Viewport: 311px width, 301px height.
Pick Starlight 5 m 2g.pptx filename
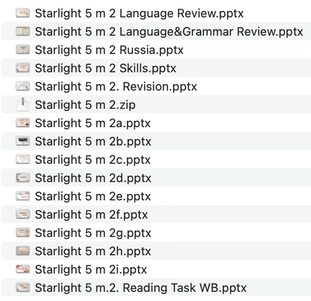[x=93, y=233]
